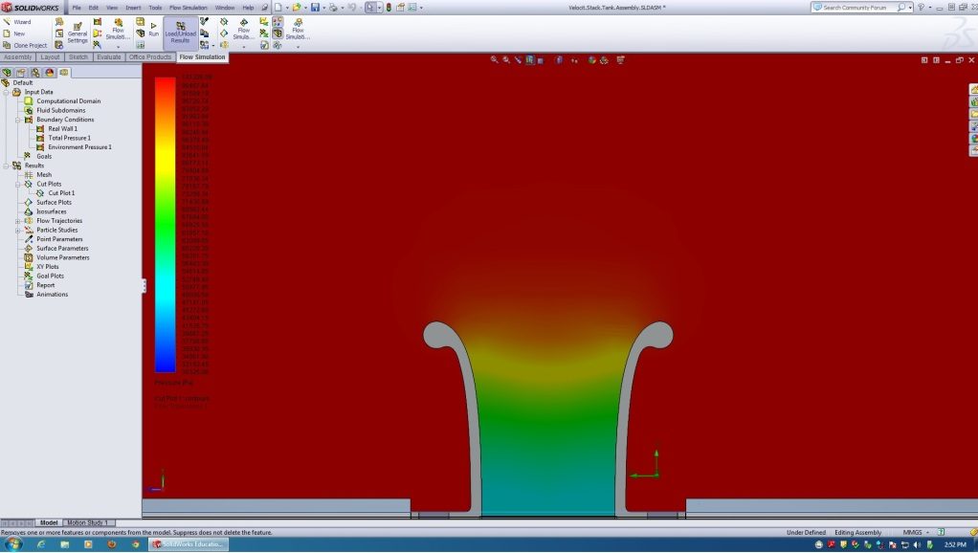Switch to the Sketch ribbon tab

click(x=78, y=56)
